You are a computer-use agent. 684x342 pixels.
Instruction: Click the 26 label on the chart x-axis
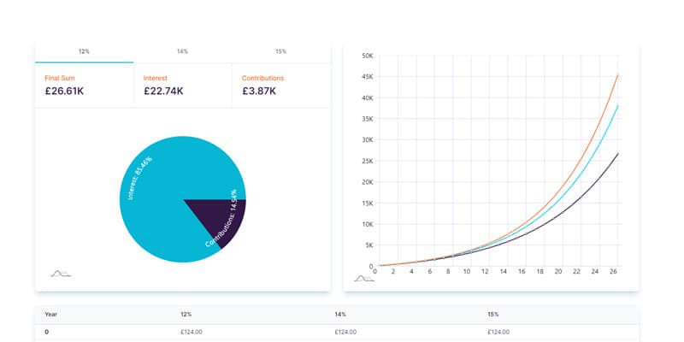coord(613,272)
